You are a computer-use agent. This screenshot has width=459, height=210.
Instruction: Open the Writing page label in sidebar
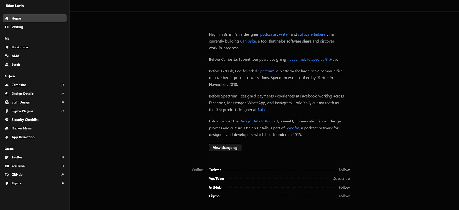(x=17, y=27)
